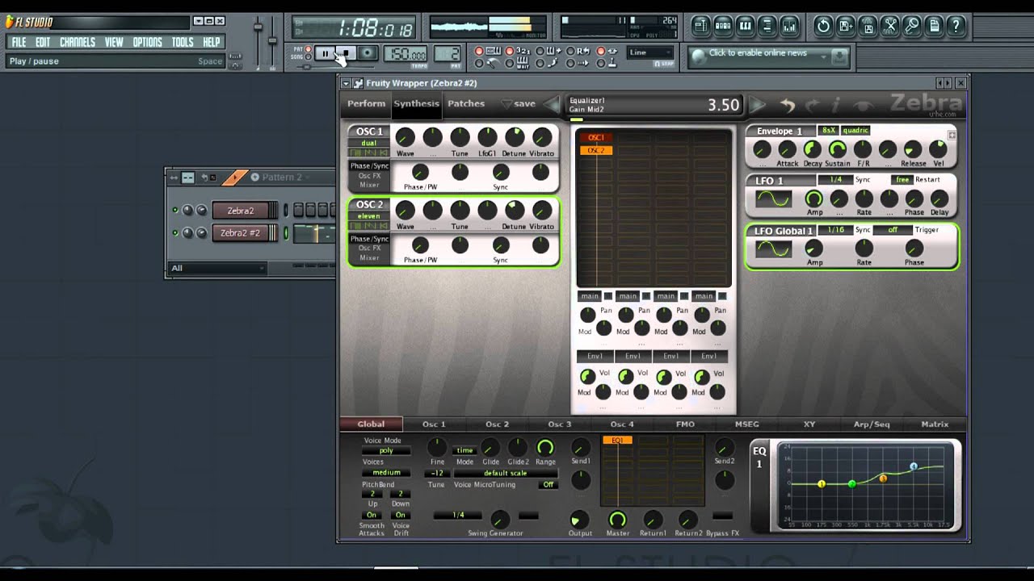Image resolution: width=1034 pixels, height=581 pixels.
Task: Toggle Song mode radio button
Action: point(309,57)
